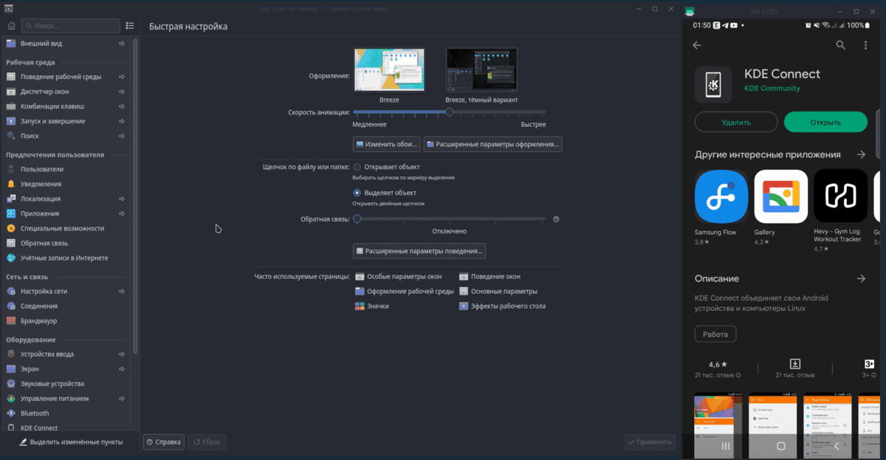
Task: Expand the Диспетчер окон submenu arrow
Action: click(122, 92)
